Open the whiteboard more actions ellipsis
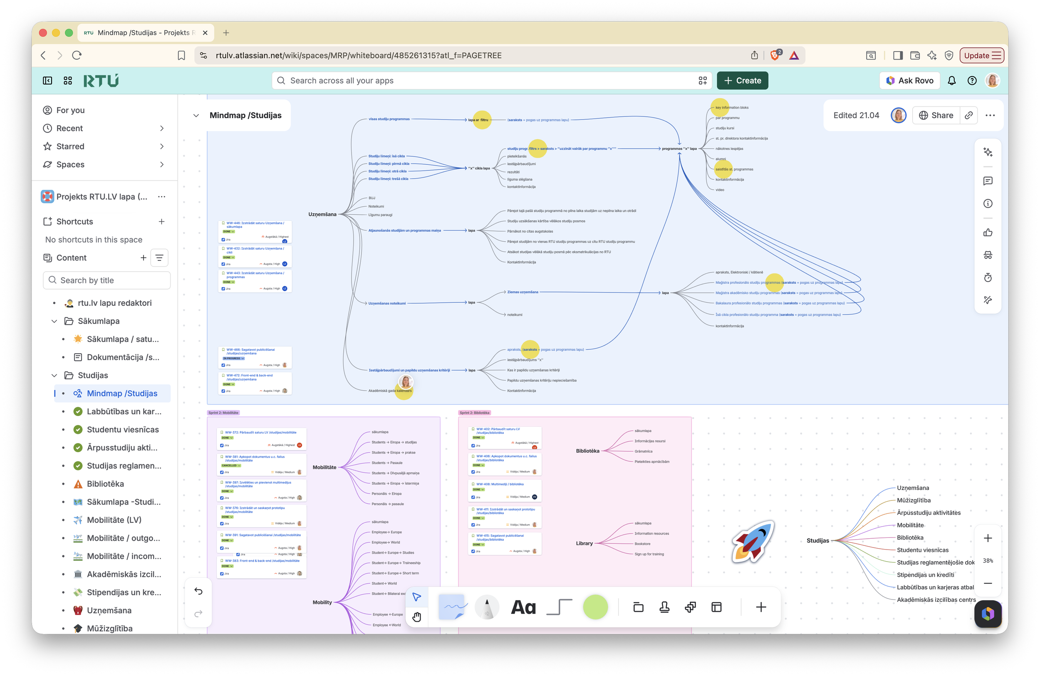Screen dimensions: 1040x676 (x=990, y=115)
